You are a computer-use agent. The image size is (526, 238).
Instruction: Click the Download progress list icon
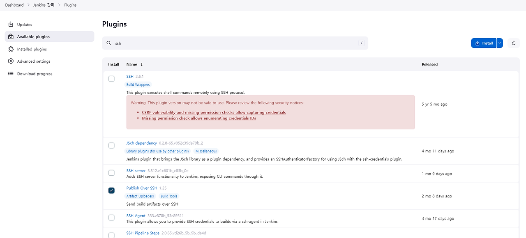[x=11, y=74]
